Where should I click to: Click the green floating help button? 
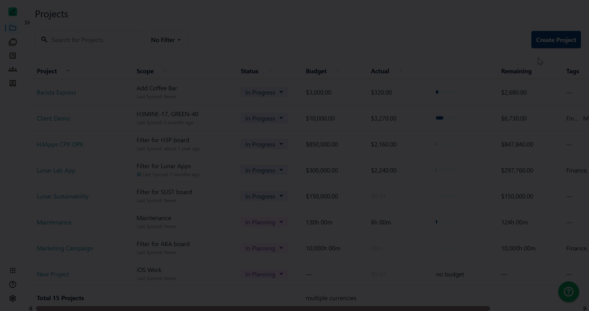pos(568,292)
